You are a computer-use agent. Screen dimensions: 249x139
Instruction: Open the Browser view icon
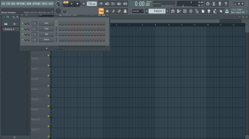(197, 11)
